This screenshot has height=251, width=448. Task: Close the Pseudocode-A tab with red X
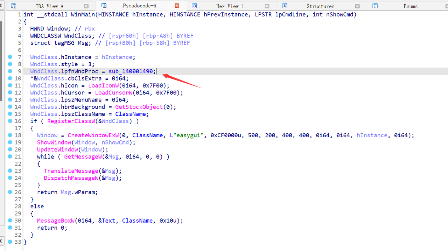177,6
